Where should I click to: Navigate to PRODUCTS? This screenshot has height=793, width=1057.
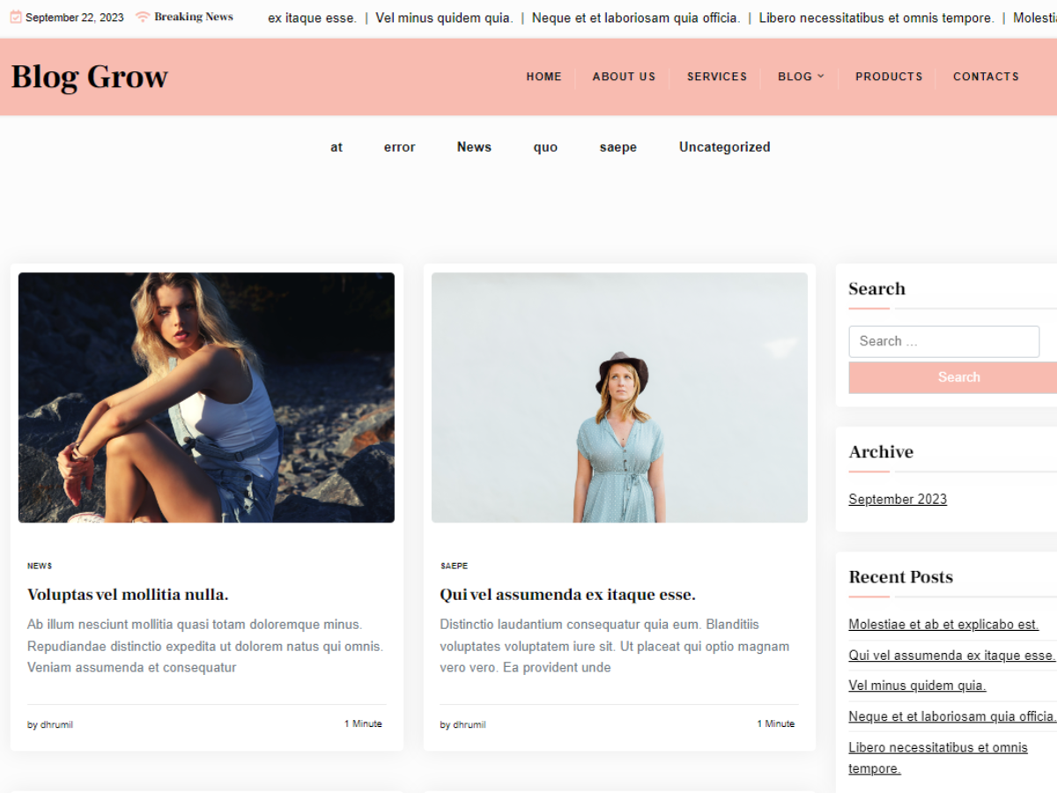coord(889,77)
